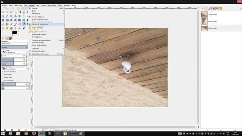The width and height of the screenshot is (242, 136).
Task: Select the Alignment tool
Action: click(x=24, y=16)
